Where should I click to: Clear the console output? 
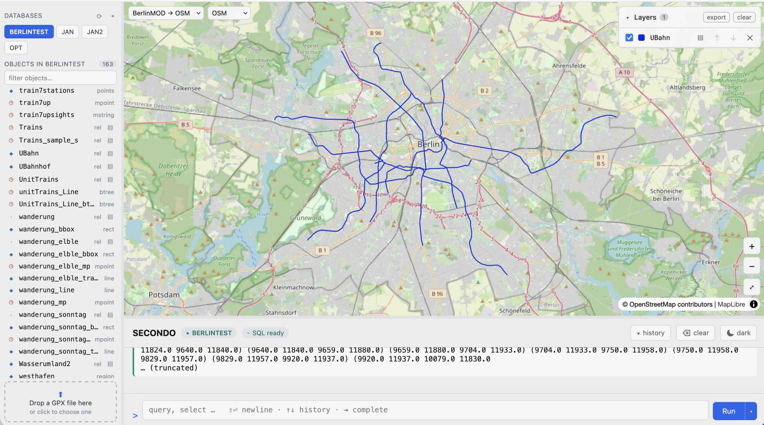click(x=696, y=333)
